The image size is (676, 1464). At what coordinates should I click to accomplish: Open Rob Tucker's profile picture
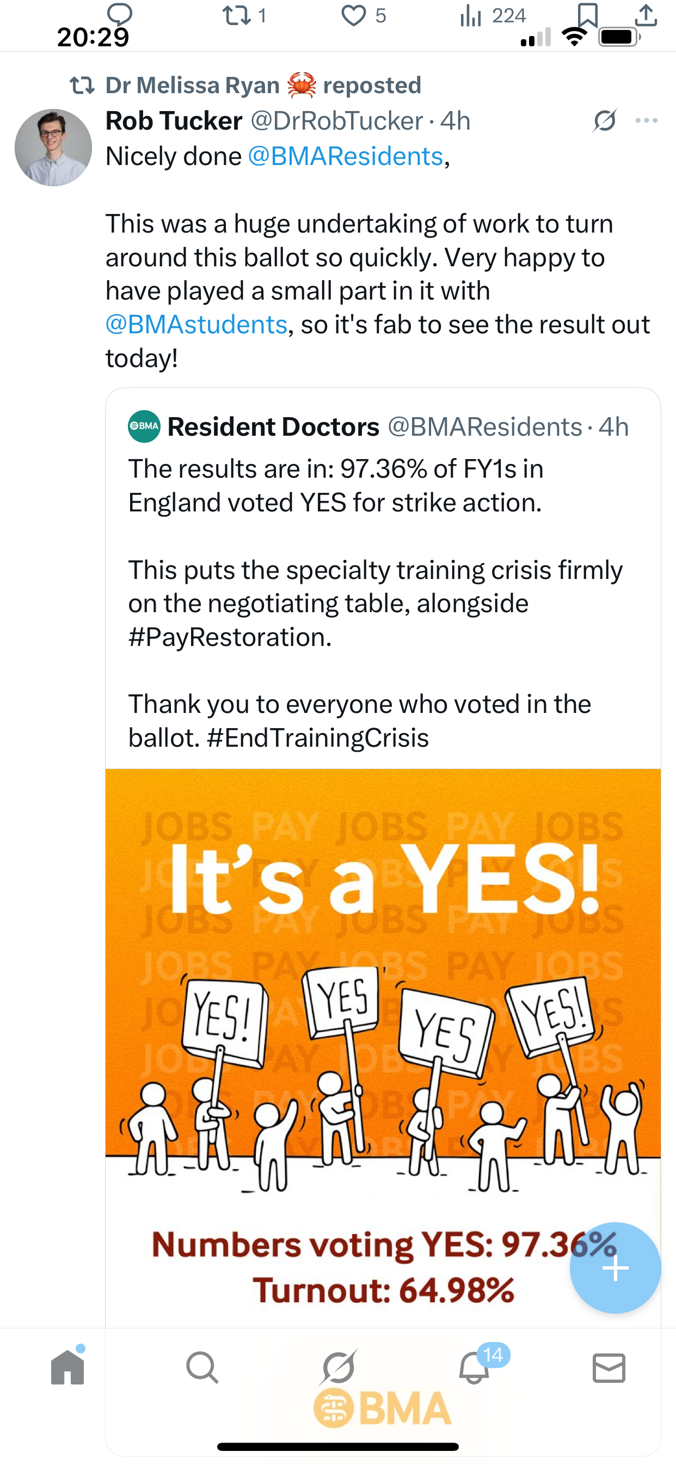point(53,148)
